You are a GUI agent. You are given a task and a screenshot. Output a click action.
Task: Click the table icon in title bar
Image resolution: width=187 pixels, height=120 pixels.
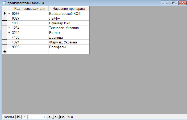click(4, 3)
